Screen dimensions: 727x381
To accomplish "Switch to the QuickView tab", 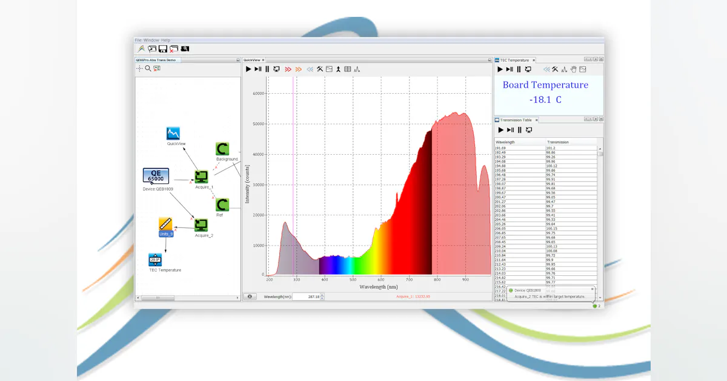I will [252, 60].
